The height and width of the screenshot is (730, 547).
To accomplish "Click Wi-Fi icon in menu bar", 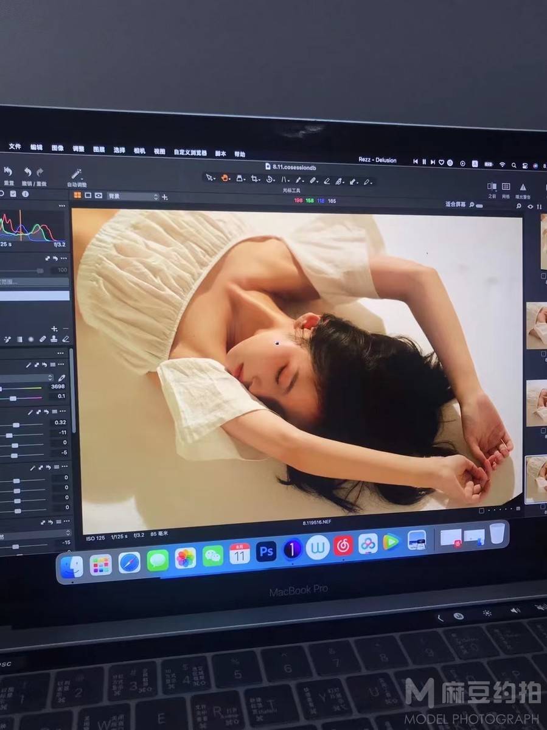I will pyautogui.click(x=502, y=165).
